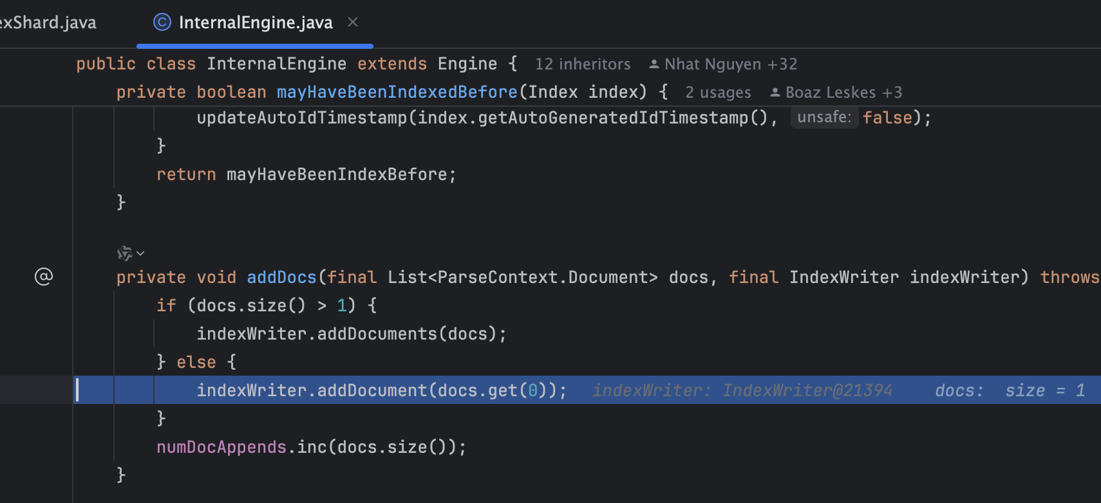Click the unsafe: parameter hint
Image resolution: width=1101 pixels, height=503 pixels.
[x=824, y=118]
